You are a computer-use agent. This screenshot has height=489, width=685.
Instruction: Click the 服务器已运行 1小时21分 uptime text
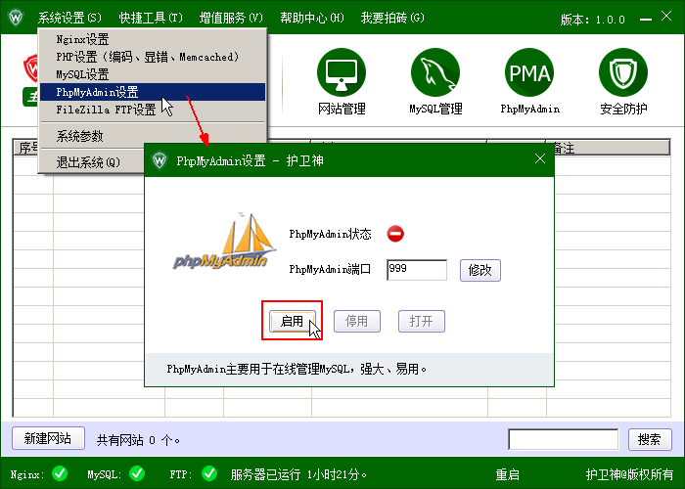click(x=298, y=474)
